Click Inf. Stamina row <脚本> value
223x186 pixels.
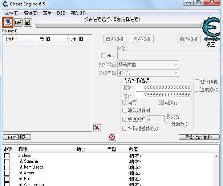pos(135,162)
